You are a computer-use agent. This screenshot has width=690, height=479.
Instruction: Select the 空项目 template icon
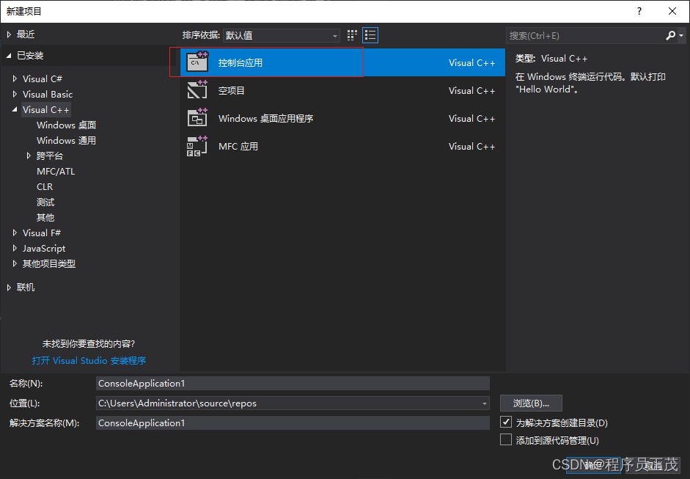[197, 89]
